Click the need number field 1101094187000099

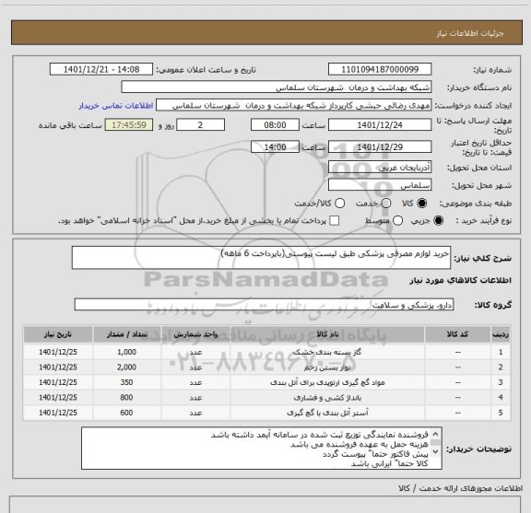coord(380,69)
